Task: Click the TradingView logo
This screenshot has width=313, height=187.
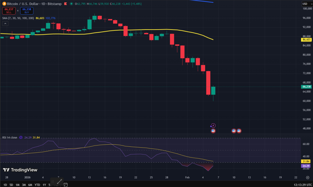Action: pos(20,170)
